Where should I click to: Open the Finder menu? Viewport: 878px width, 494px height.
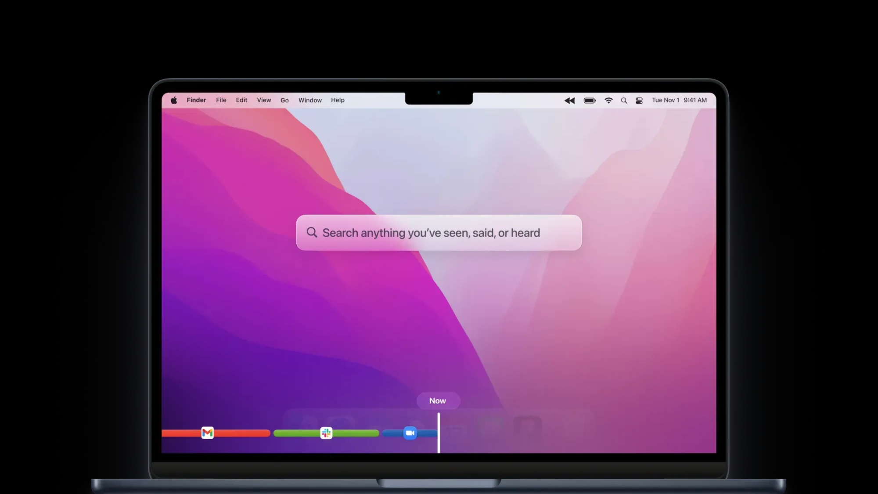(x=196, y=100)
